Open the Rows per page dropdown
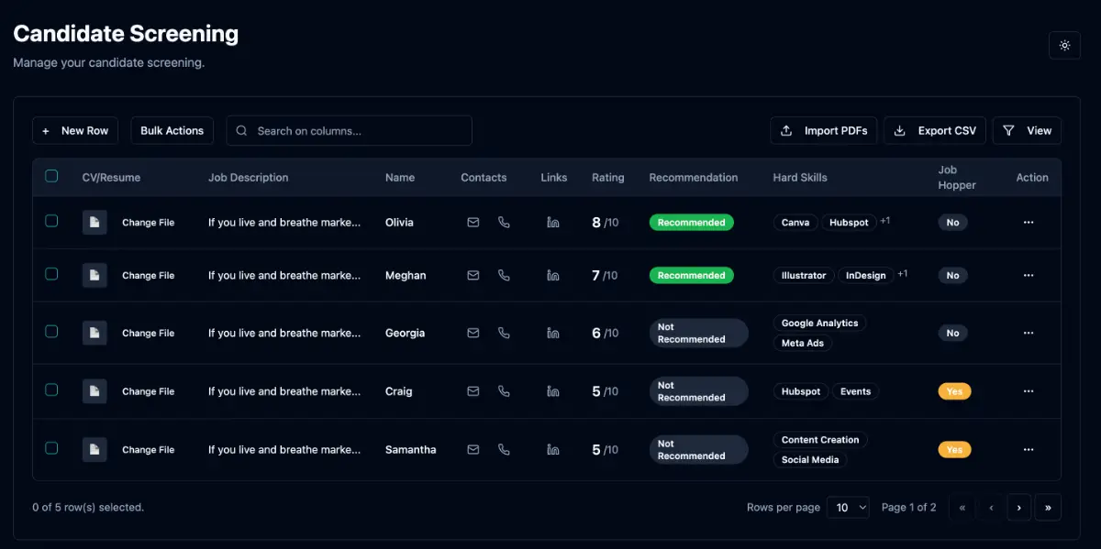The height and width of the screenshot is (549, 1101). 848,507
